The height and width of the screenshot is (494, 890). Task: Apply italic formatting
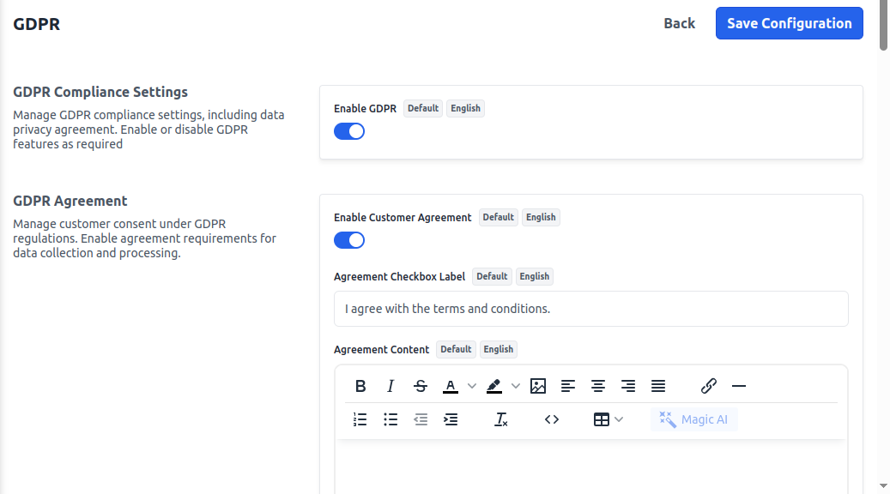point(391,386)
